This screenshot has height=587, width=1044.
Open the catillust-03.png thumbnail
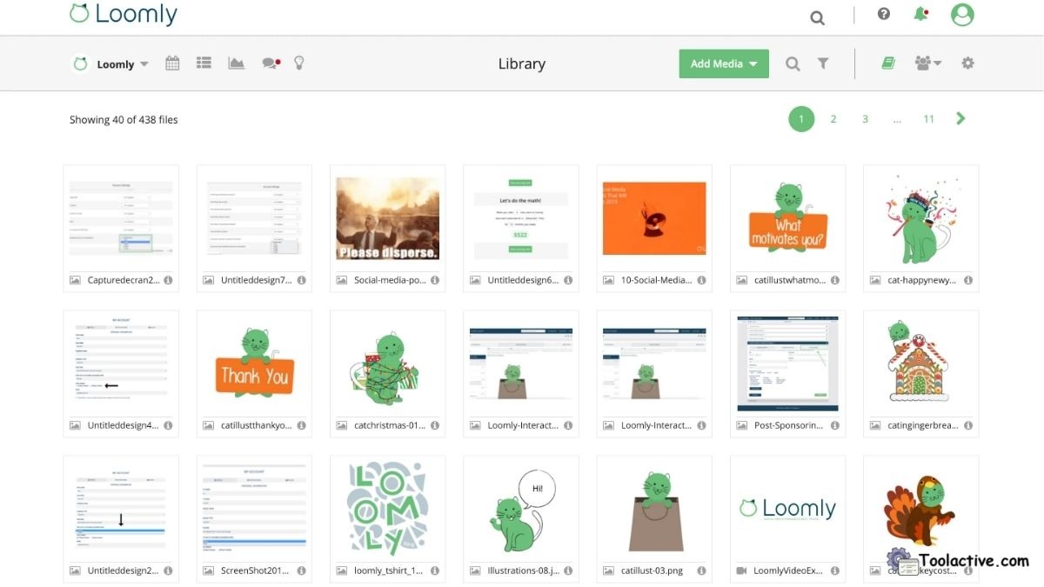click(x=653, y=509)
